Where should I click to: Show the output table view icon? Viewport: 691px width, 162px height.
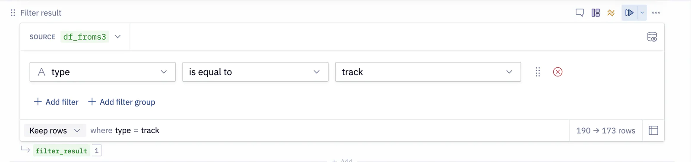coord(653,130)
